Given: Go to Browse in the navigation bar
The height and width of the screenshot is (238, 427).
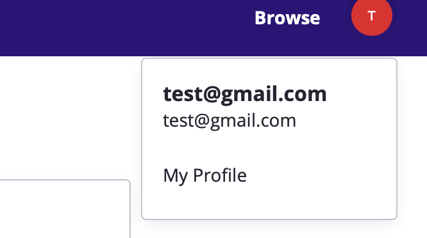Looking at the screenshot, I should pos(287,18).
